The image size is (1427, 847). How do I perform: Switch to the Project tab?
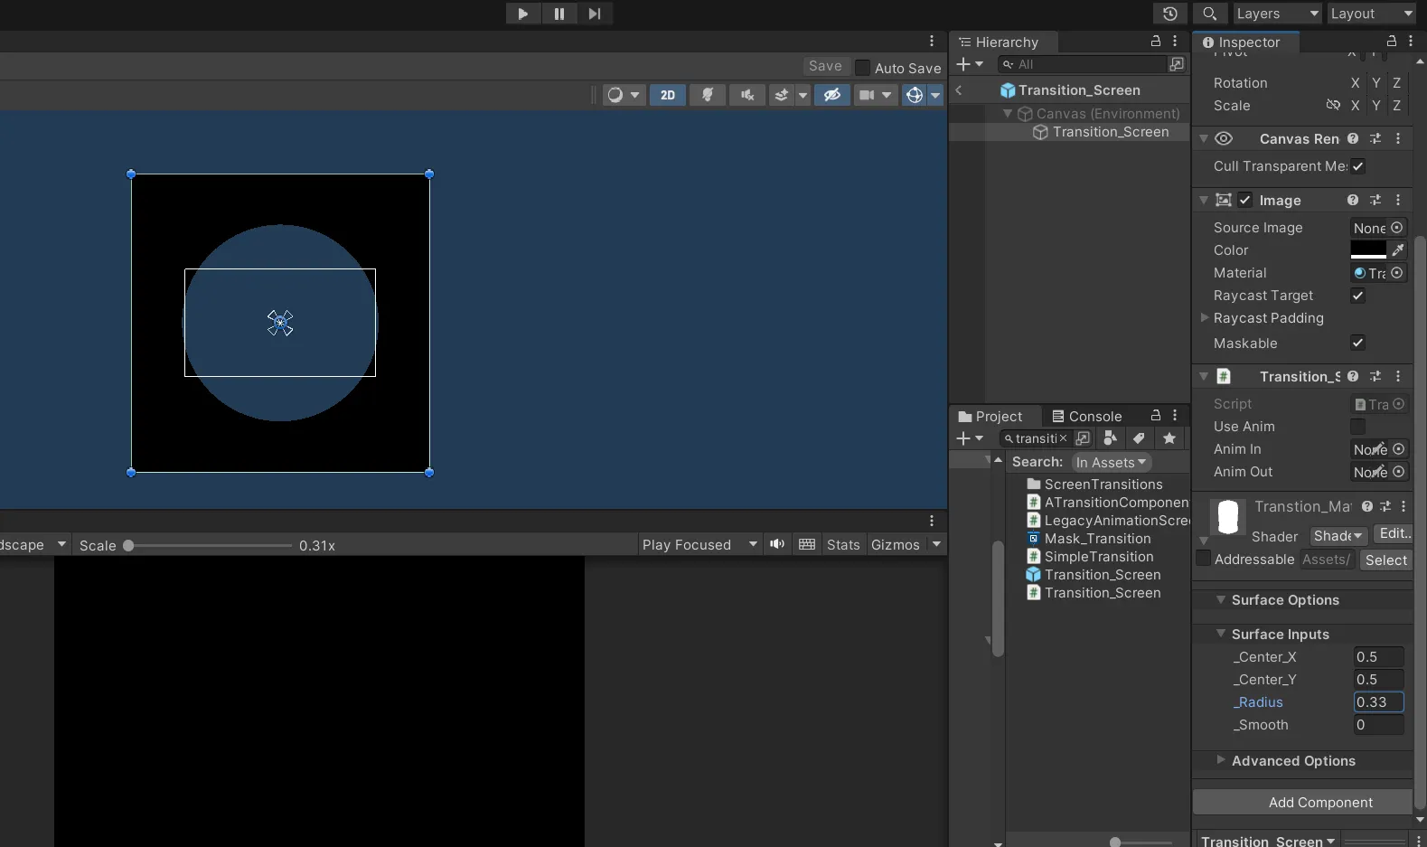point(990,416)
